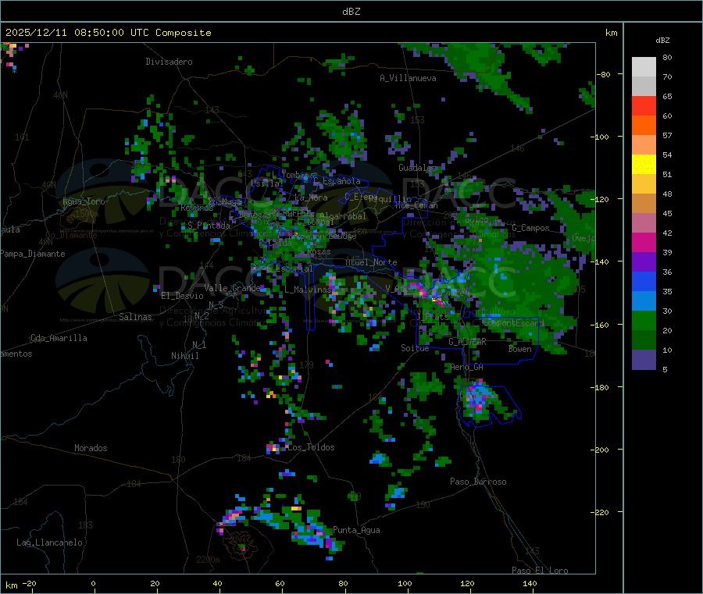Click the 'Valle_Grande' place label
The width and height of the screenshot is (703, 594).
pyautogui.click(x=232, y=288)
